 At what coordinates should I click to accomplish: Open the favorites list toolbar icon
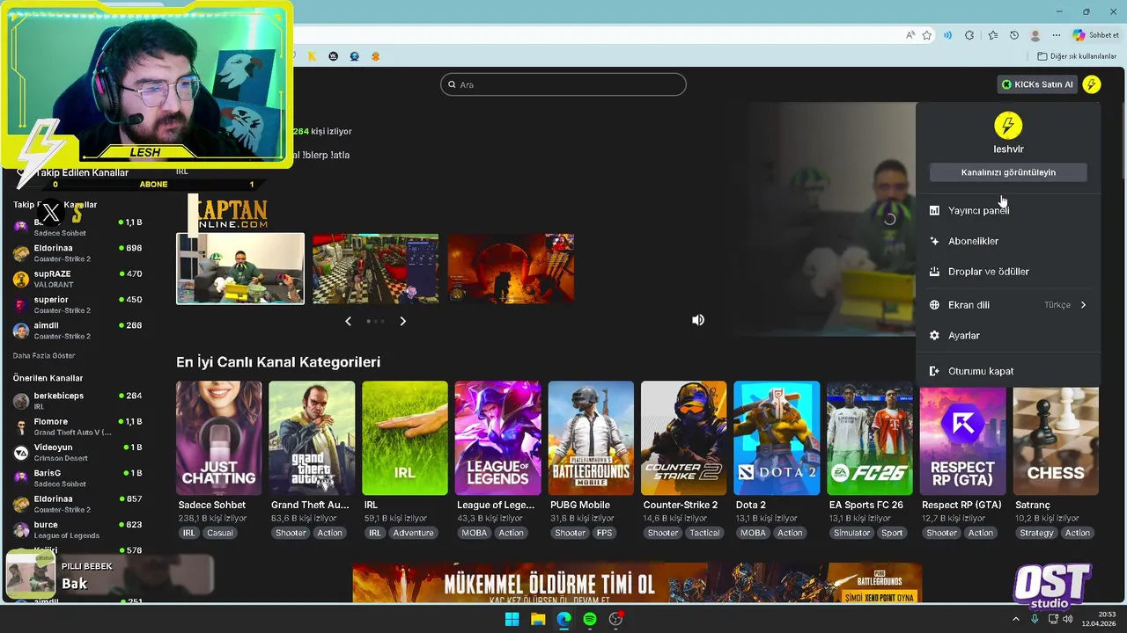tap(993, 35)
